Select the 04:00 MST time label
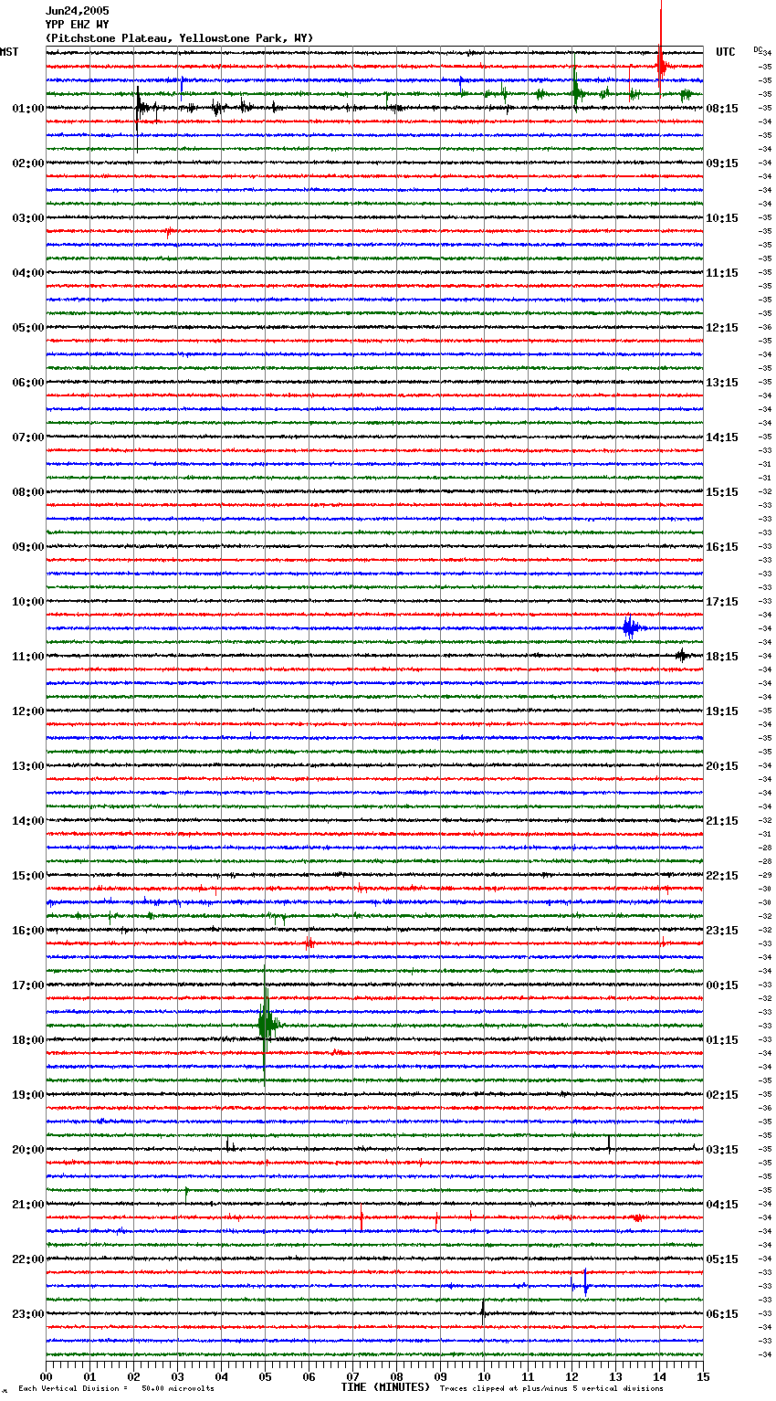Viewport: 776px width, 1401px height. [x=28, y=273]
